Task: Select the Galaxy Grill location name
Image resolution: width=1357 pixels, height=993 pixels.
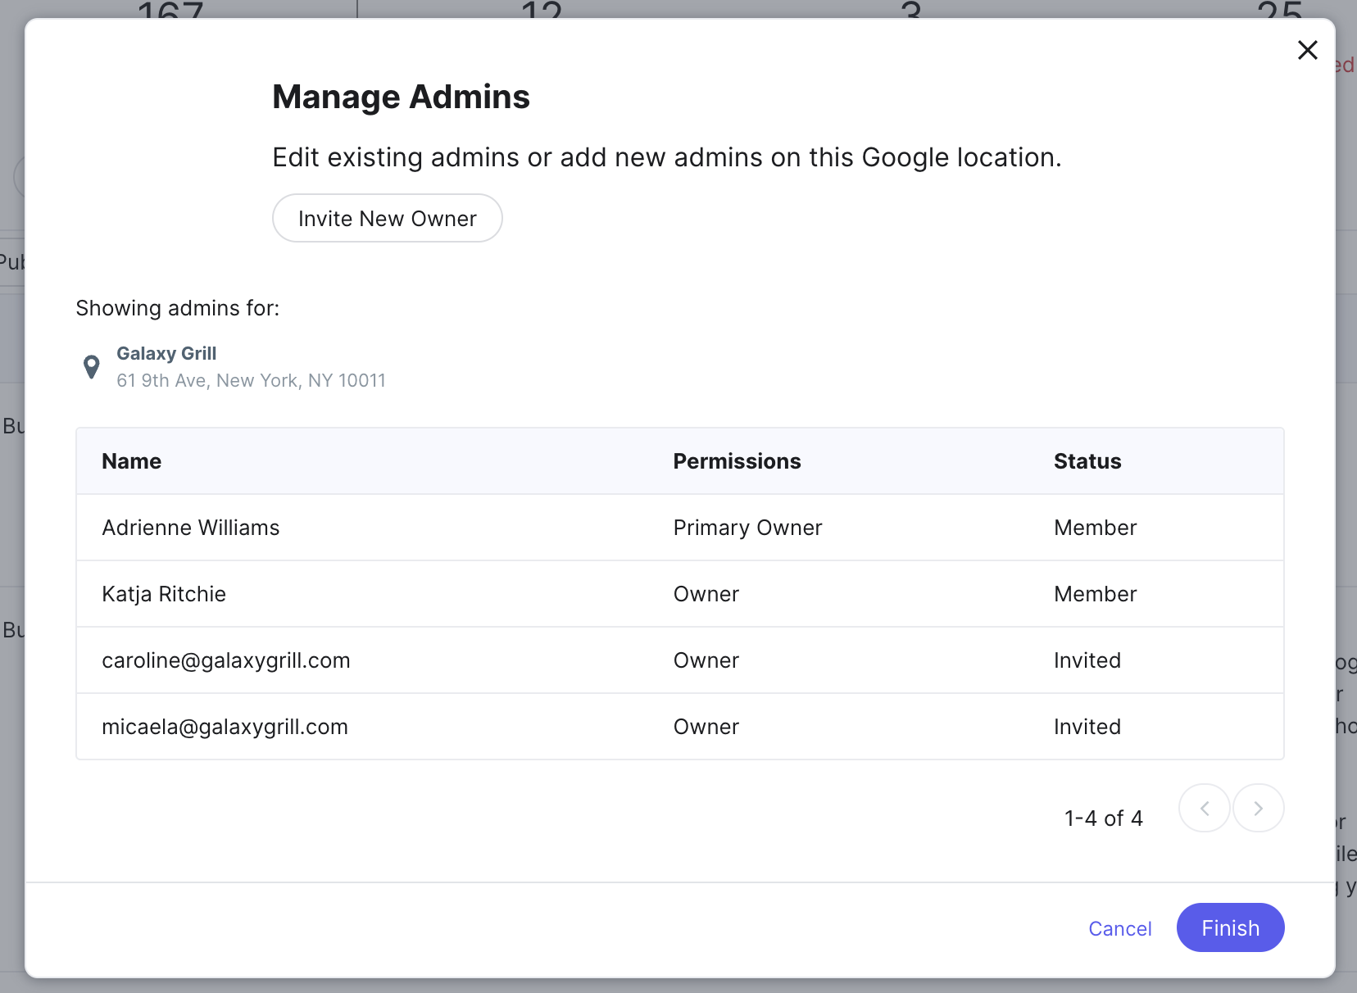Action: point(166,353)
